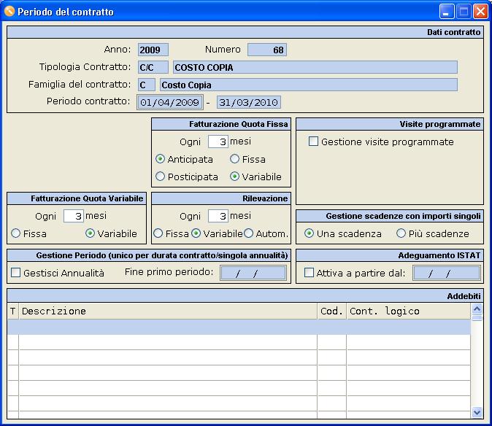Click the Descrizione column header

click(x=168, y=311)
